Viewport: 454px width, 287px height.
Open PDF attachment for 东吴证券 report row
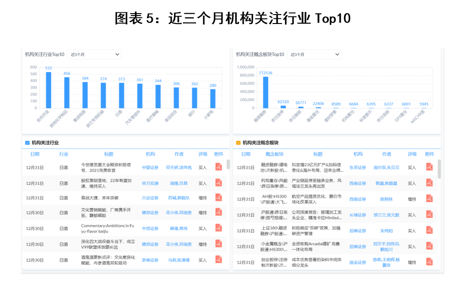click(x=429, y=167)
